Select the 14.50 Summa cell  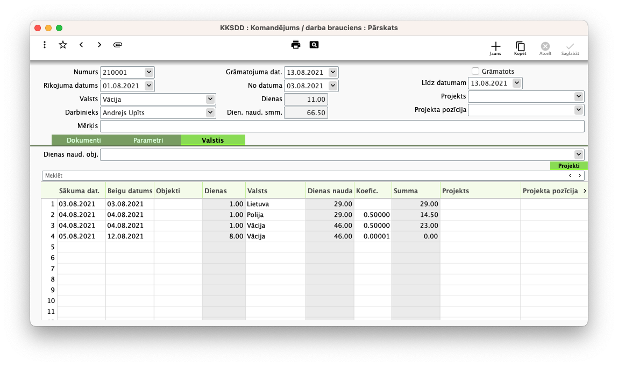416,215
